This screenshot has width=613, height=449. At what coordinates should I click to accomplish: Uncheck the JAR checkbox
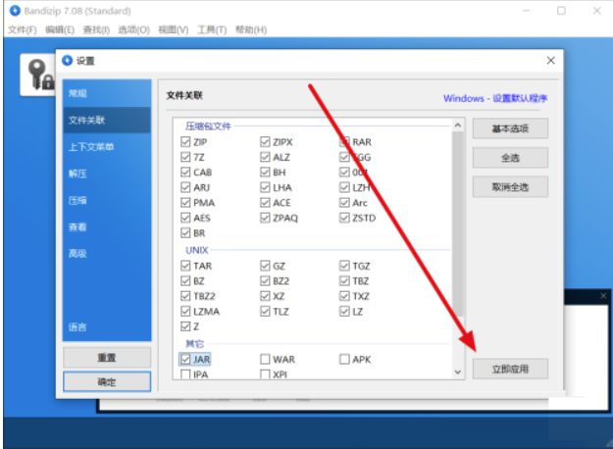[185, 359]
